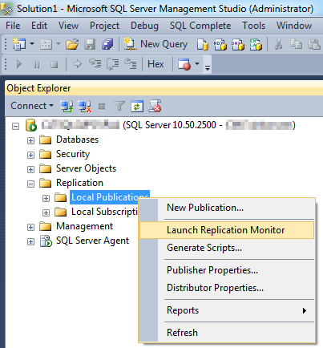Image resolution: width=323 pixels, height=348 pixels.
Task: Click Object Explorer script icon with red X
Action: pyautogui.click(x=155, y=106)
